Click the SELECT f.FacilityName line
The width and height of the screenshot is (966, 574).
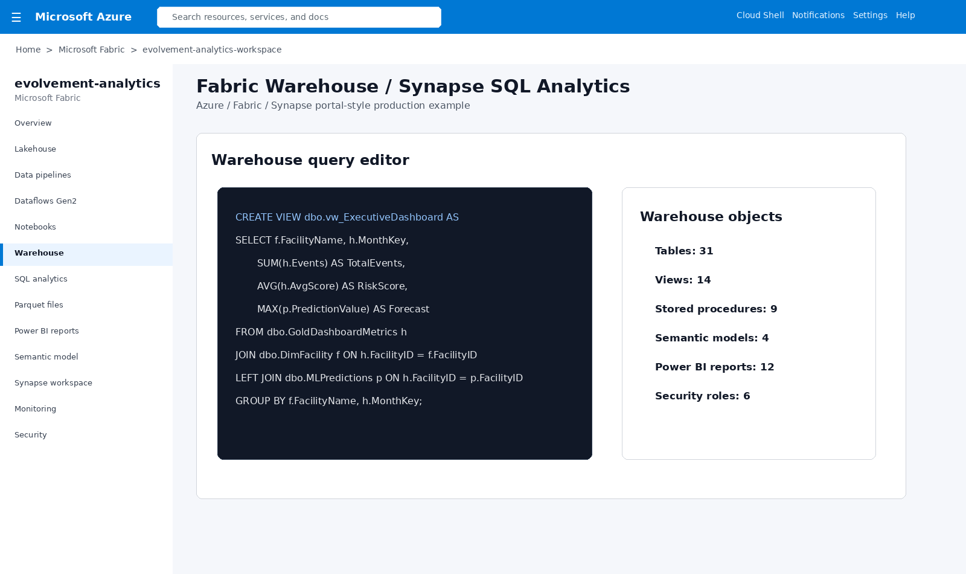click(322, 240)
